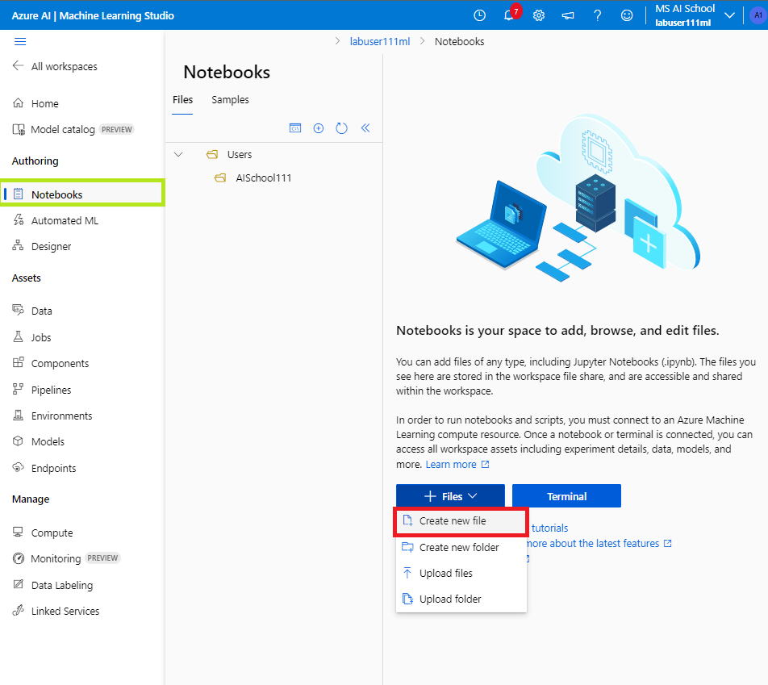
Task: Click the smiley feedback icon
Action: (x=627, y=15)
